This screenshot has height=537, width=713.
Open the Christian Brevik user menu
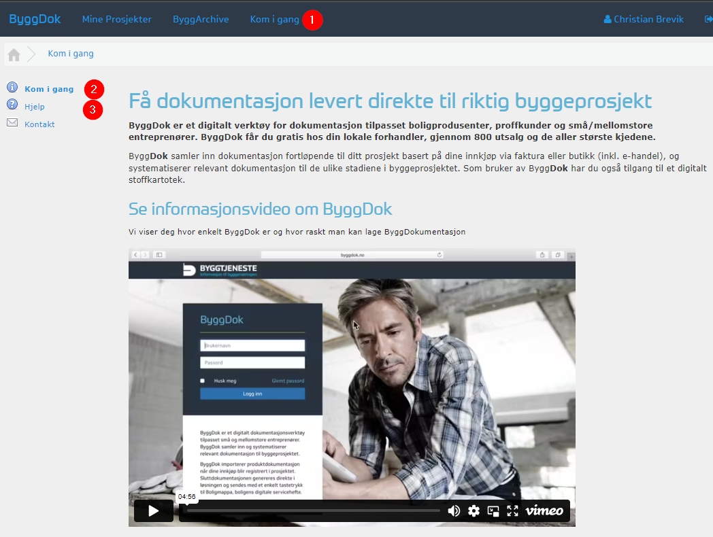pyautogui.click(x=644, y=19)
